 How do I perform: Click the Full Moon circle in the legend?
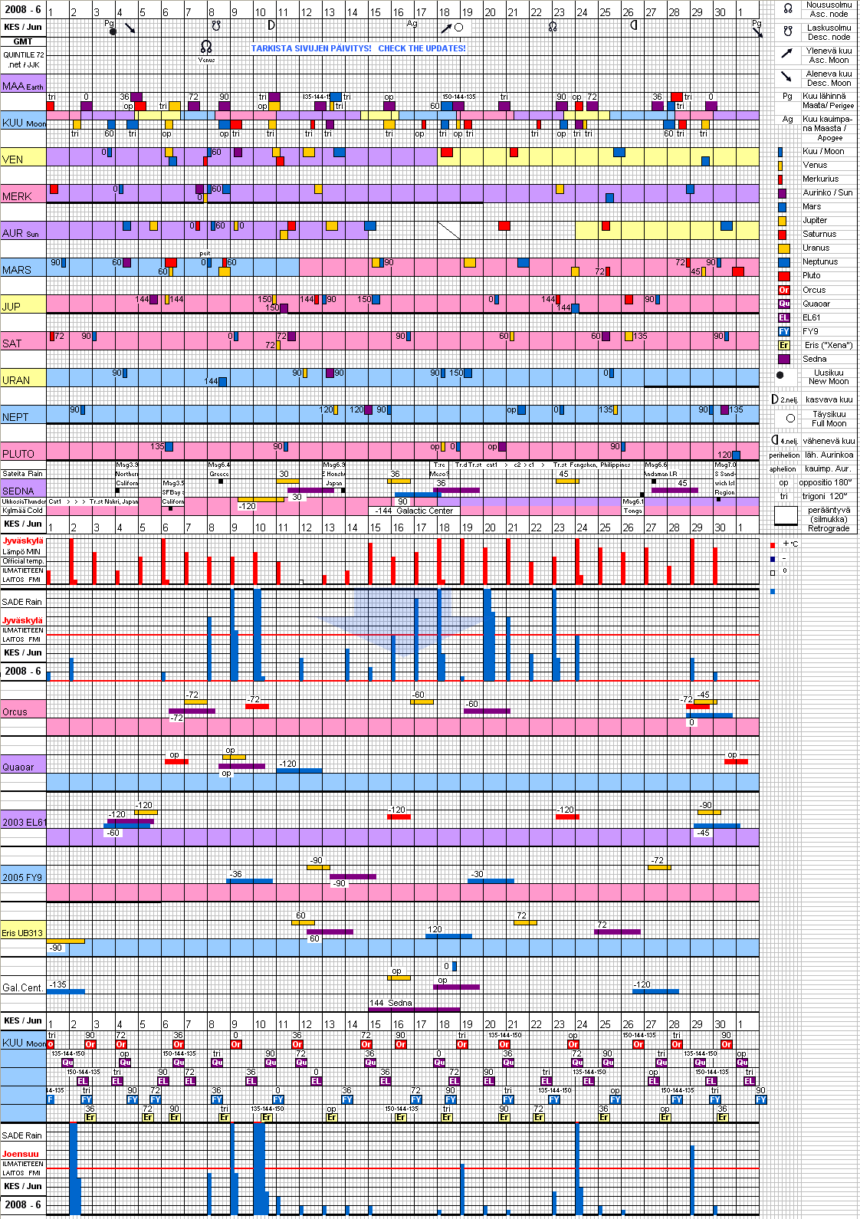pyautogui.click(x=790, y=419)
